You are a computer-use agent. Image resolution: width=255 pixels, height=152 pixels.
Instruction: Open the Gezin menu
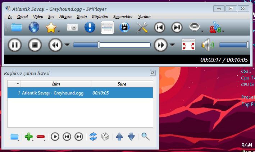[x=82, y=17]
